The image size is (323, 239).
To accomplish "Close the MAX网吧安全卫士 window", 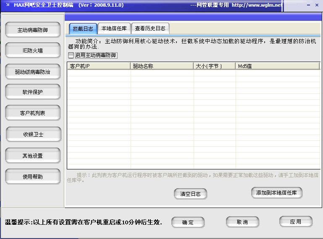I will coord(317,5).
